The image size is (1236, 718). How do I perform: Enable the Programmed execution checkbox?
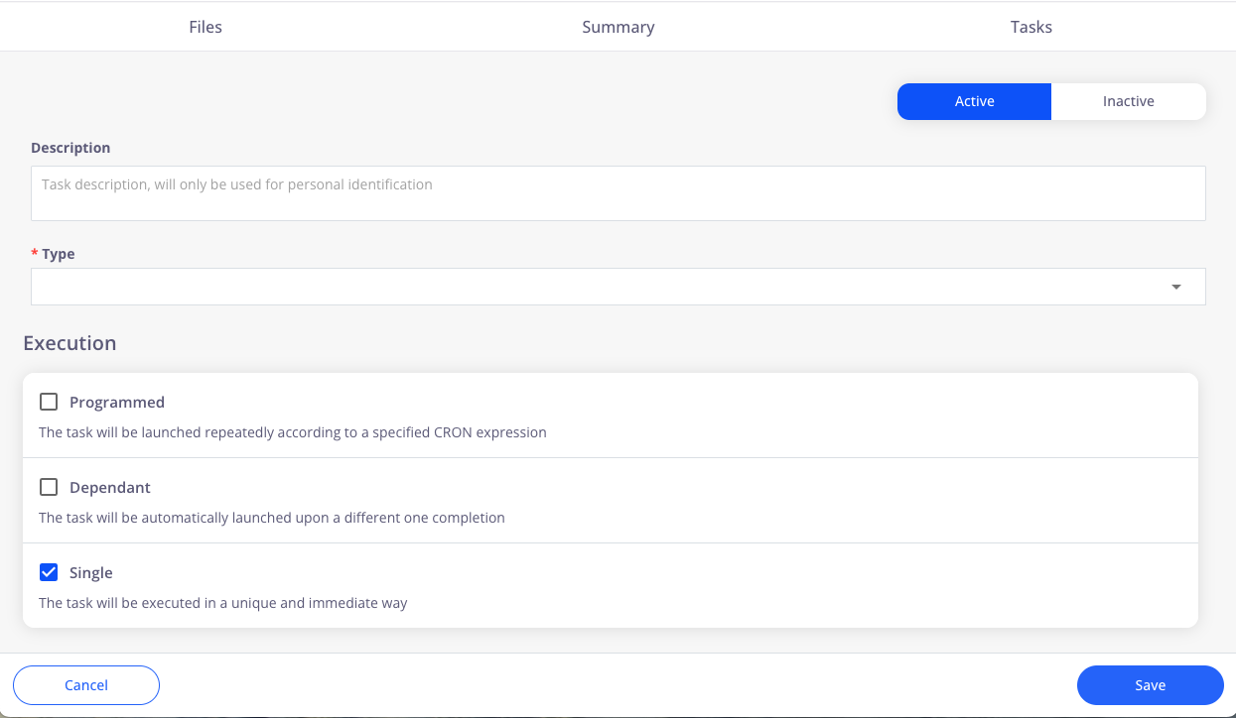pos(49,402)
